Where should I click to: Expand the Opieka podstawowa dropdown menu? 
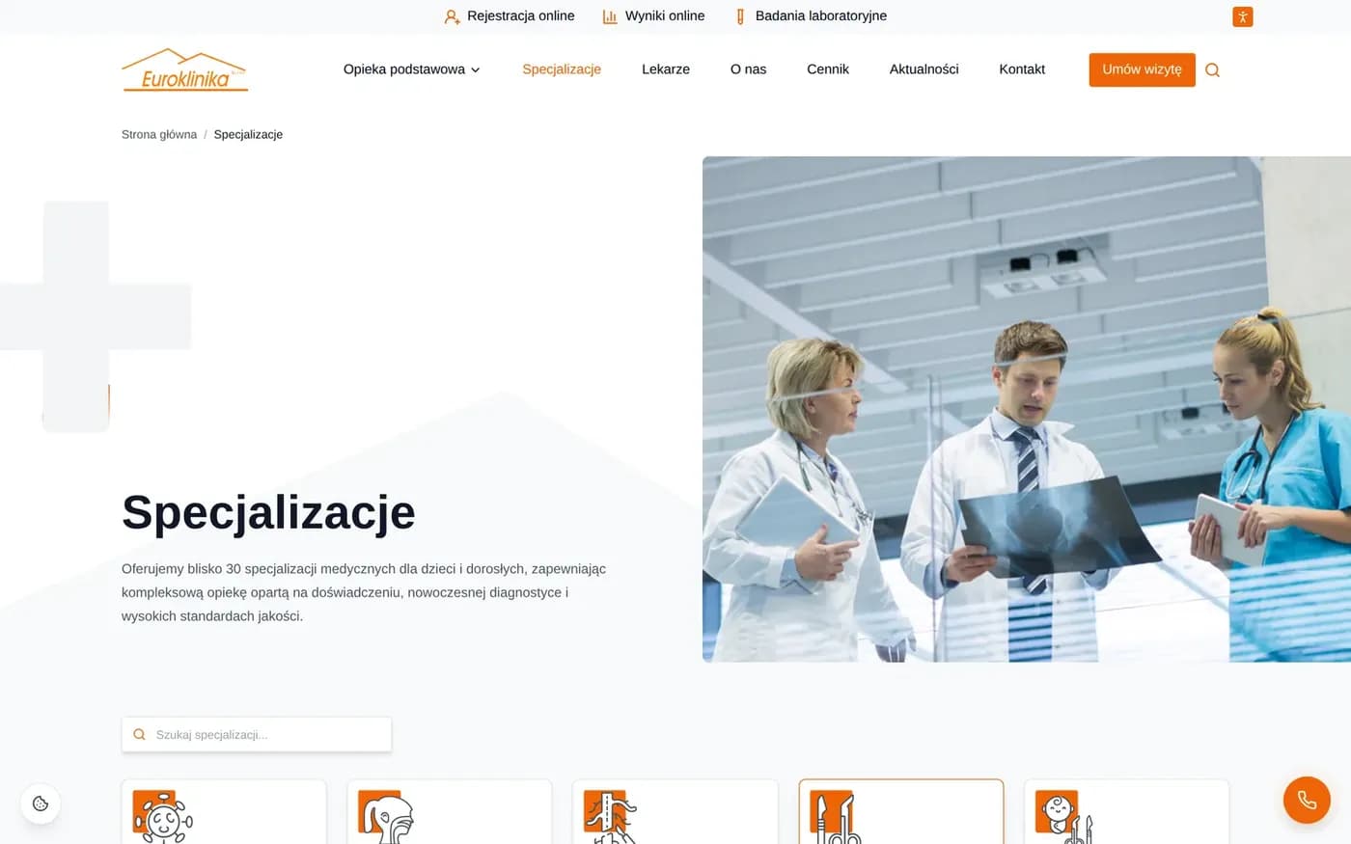[412, 69]
